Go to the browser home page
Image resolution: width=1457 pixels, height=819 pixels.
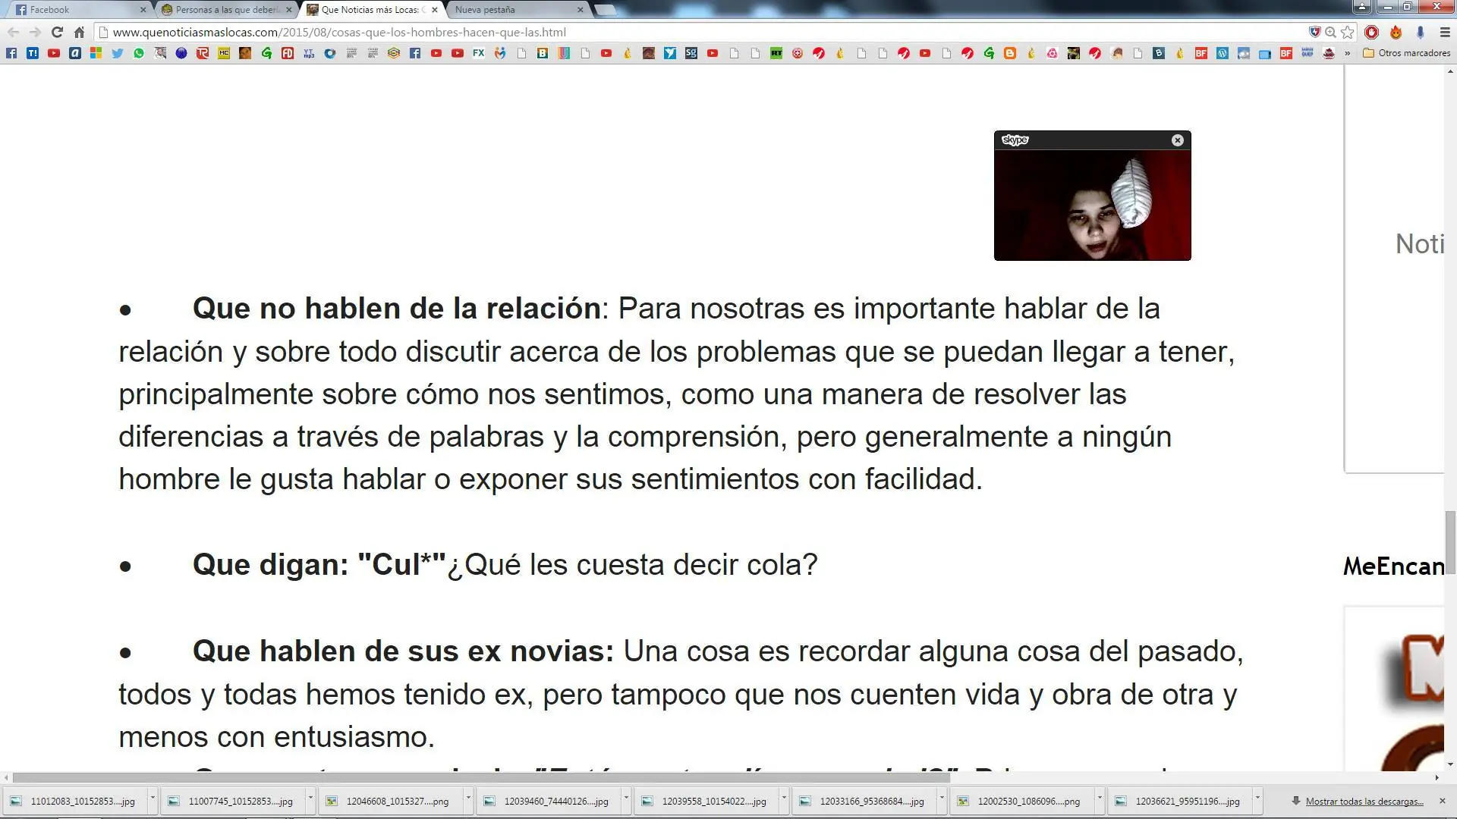[x=79, y=33]
